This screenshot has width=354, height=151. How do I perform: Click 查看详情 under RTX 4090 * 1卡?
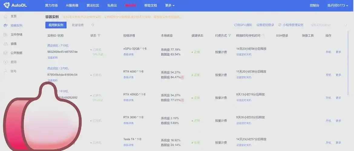coord(128,77)
